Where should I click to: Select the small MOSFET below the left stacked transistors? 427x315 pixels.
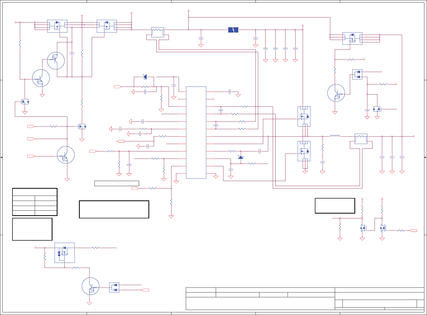click(x=25, y=102)
